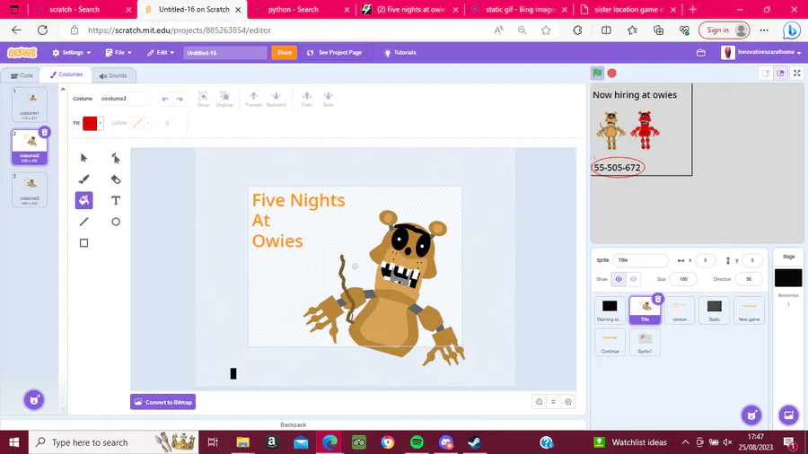808x454 pixels.
Task: Click the undo arrow in costume editor
Action: tap(165, 99)
